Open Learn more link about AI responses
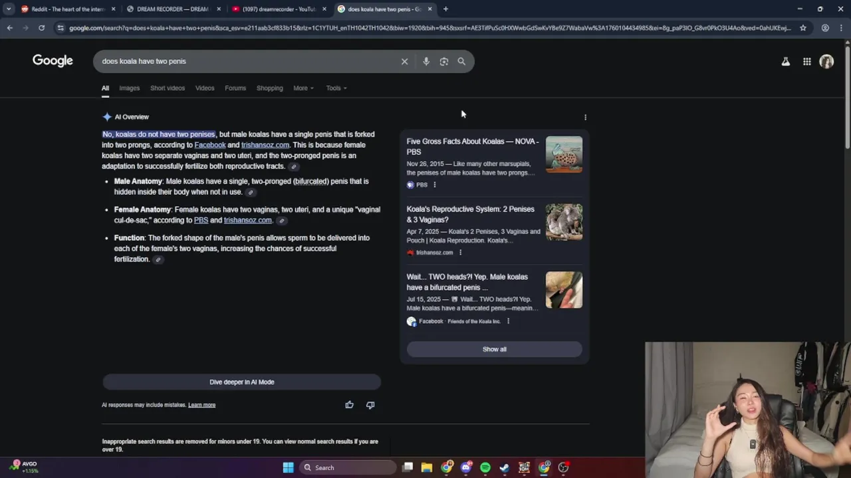The width and height of the screenshot is (851, 478). pos(201,405)
